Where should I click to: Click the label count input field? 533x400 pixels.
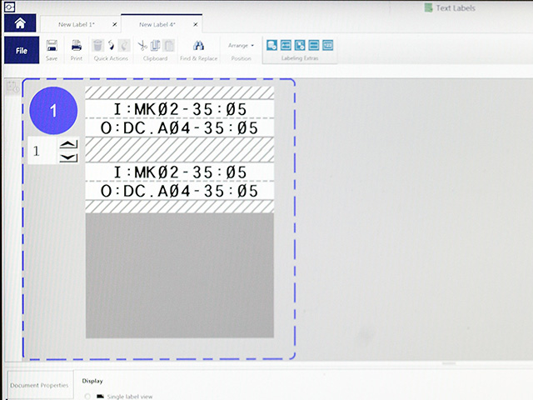(x=42, y=151)
